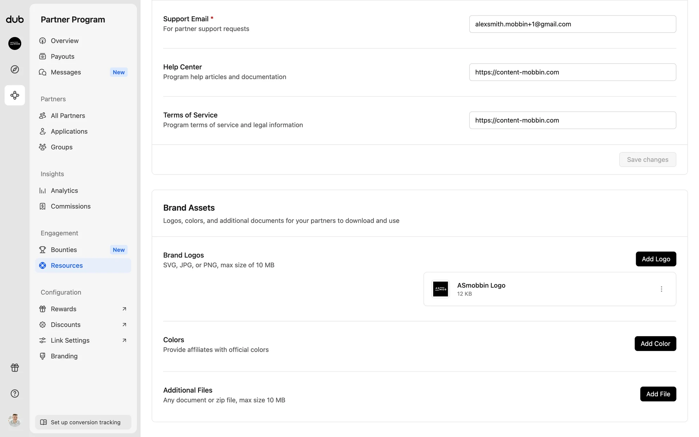Viewport: 699px width, 437px height.
Task: Open Discounts external link arrow
Action: click(x=124, y=324)
